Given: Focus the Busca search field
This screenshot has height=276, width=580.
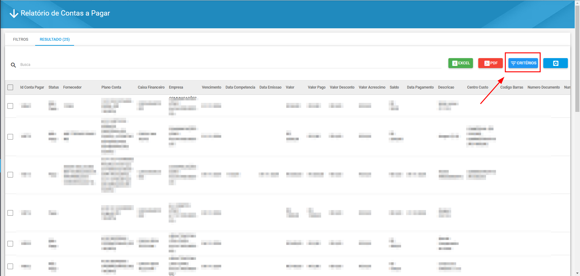Looking at the screenshot, I should 231,65.
